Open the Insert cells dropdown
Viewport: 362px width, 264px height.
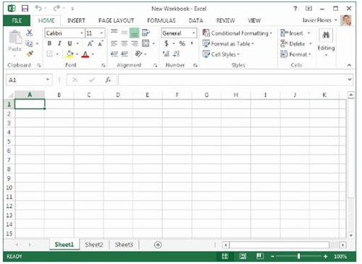pos(308,33)
